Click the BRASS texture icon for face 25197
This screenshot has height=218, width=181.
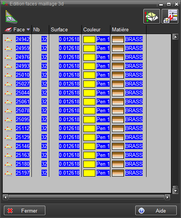click(118, 173)
